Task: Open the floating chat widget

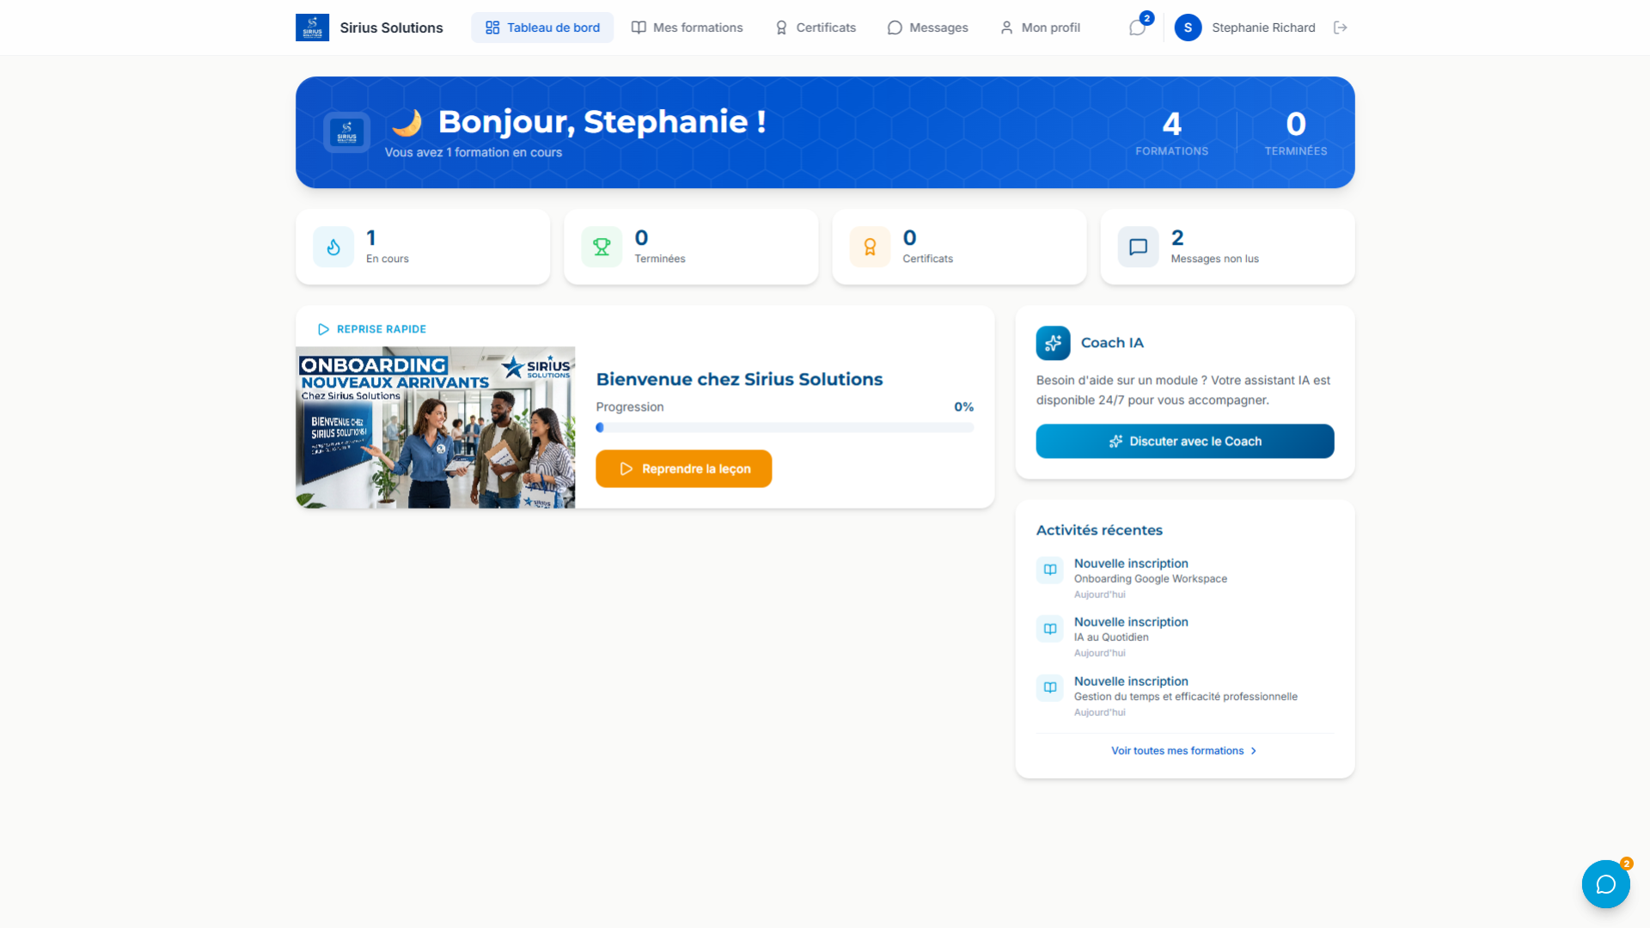Action: coord(1605,883)
